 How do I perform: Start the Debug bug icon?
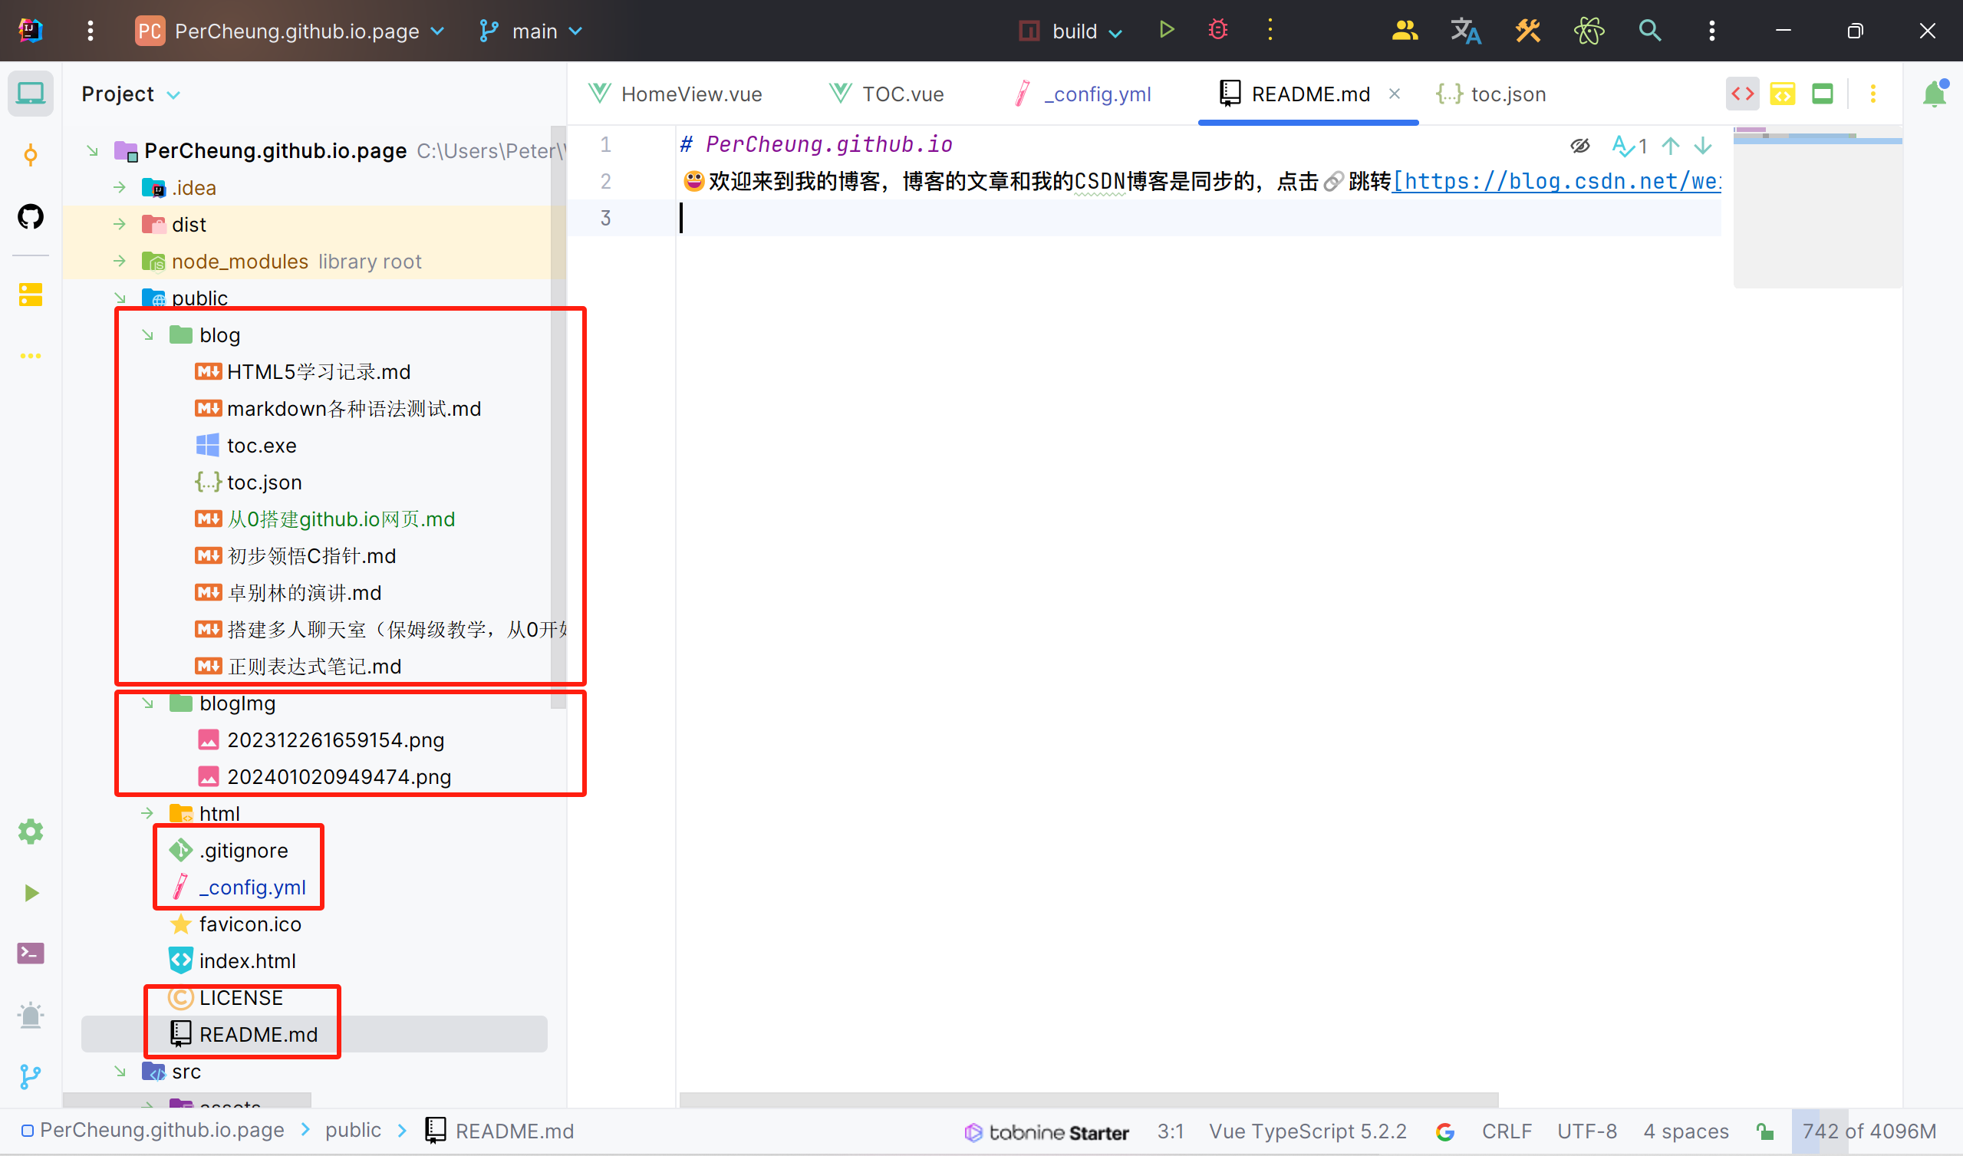1217,31
